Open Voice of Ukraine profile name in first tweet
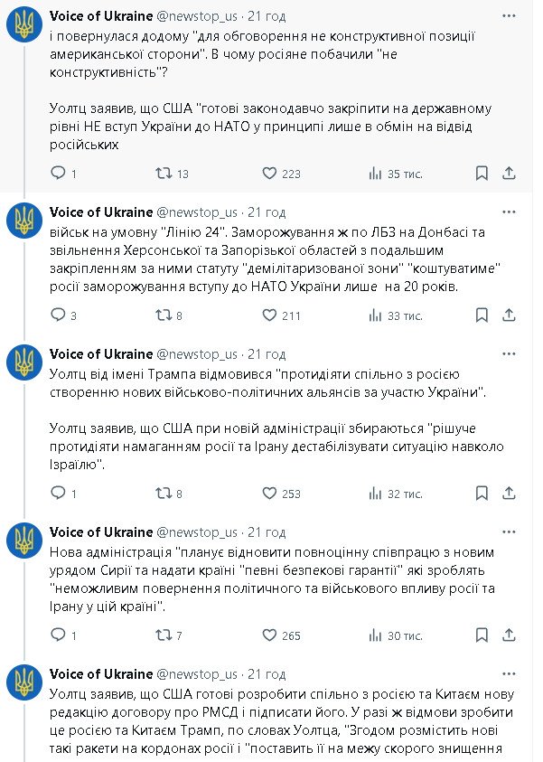 [x=101, y=15]
